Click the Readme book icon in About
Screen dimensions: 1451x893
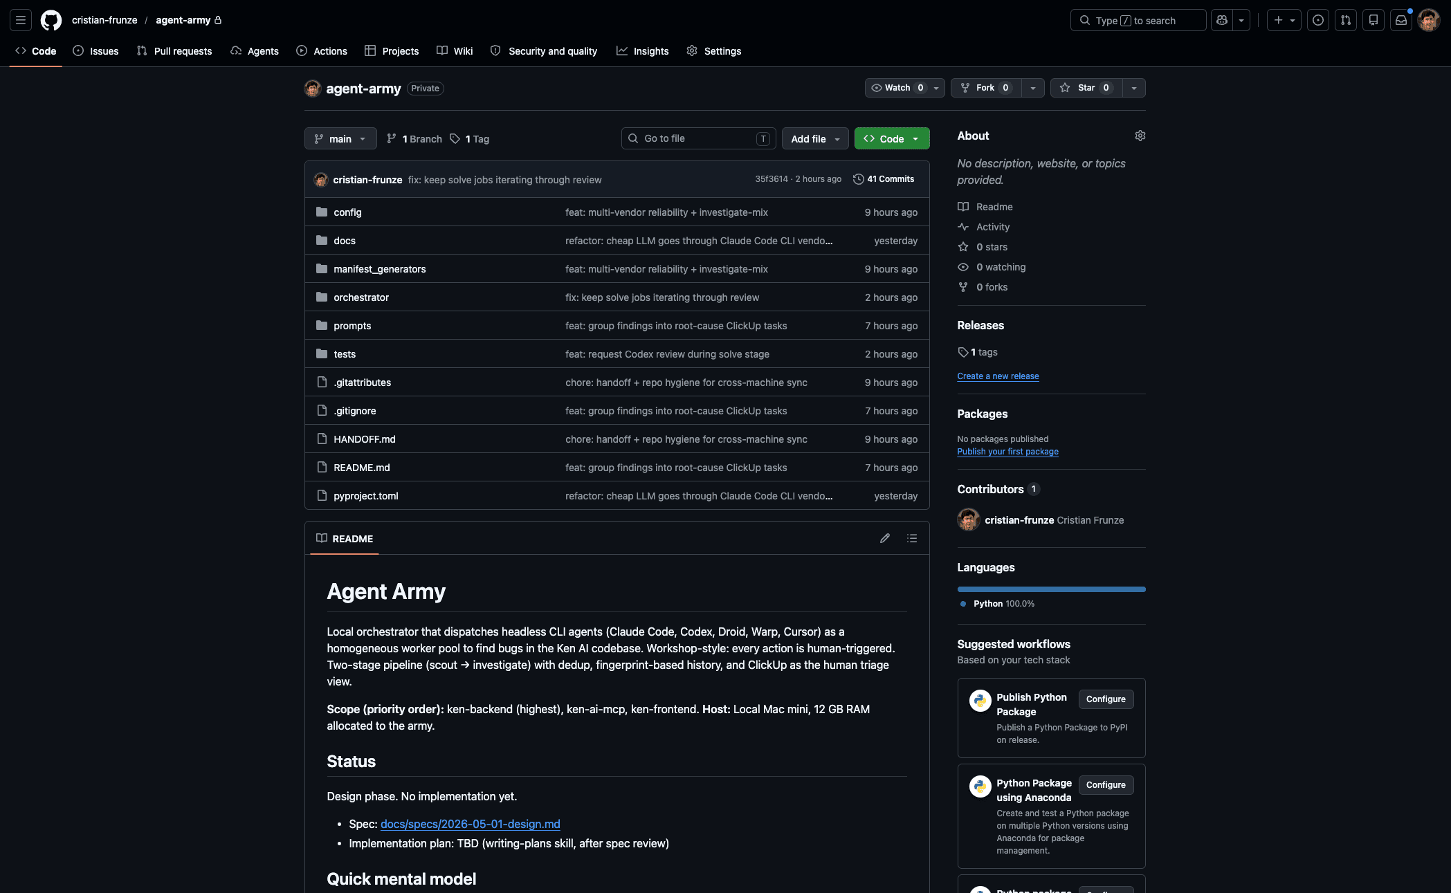[x=963, y=206]
